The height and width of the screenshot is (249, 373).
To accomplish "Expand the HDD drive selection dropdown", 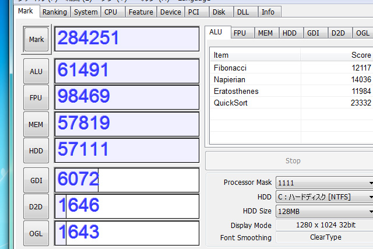I will pyautogui.click(x=325, y=197).
